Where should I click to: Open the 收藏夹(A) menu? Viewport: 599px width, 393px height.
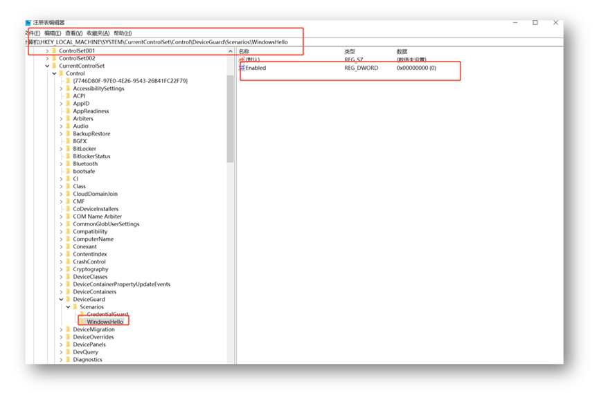click(98, 33)
